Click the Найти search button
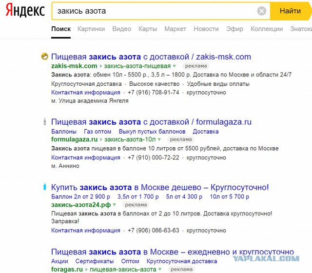 tap(290, 11)
